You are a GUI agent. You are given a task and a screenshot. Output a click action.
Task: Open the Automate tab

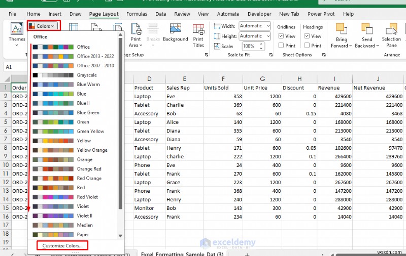point(228,14)
